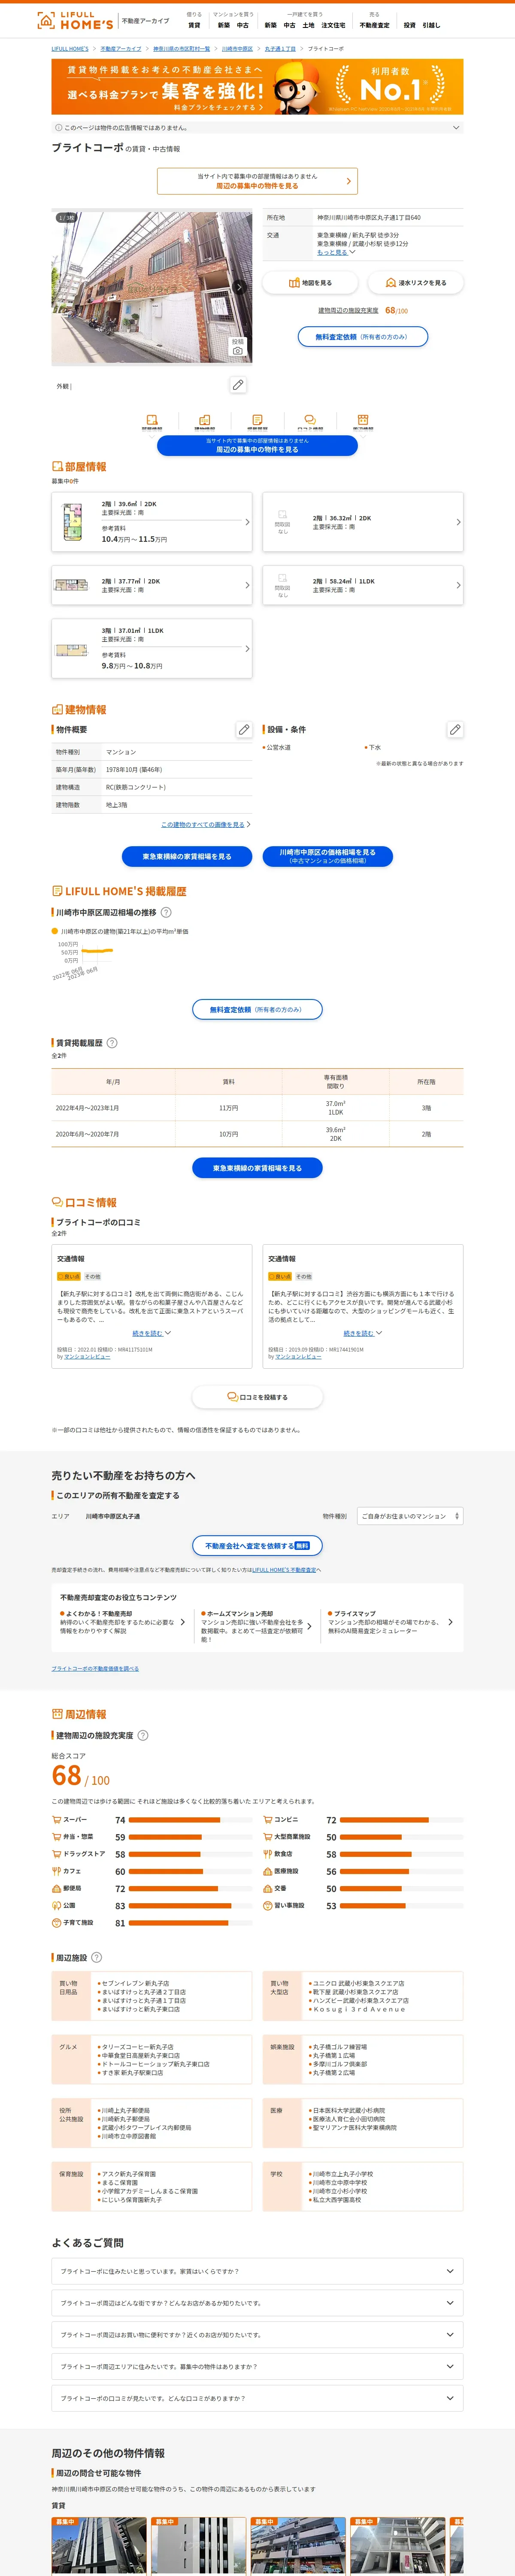The height and width of the screenshot is (2576, 515).
Task: Open 土地 in the top navigation
Action: [308, 25]
